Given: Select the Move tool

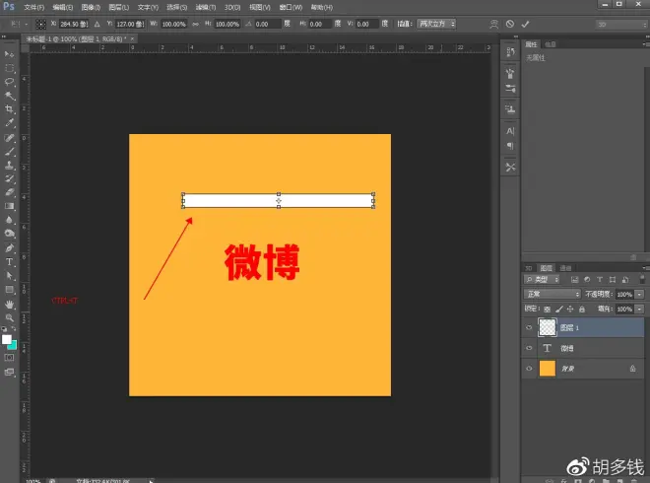Looking at the screenshot, I should click(x=9, y=54).
